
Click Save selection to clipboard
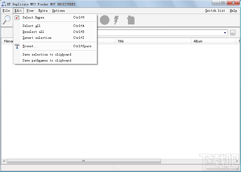tap(47, 54)
